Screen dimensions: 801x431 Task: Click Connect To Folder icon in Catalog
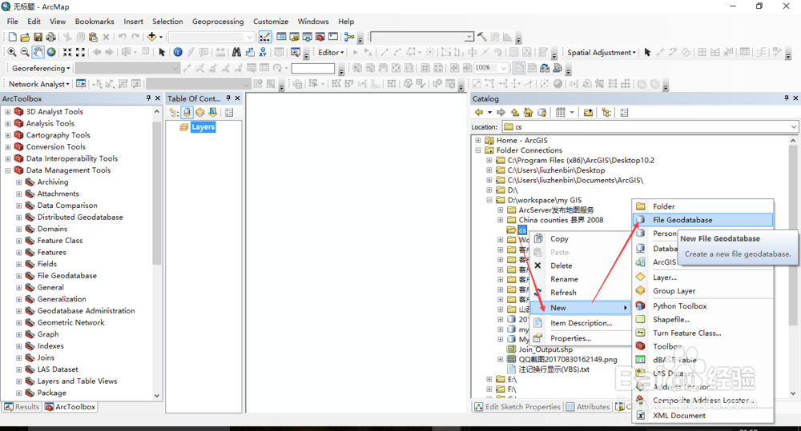click(588, 112)
